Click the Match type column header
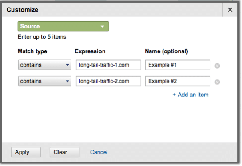Screen dimensions: 242x166 [x=32, y=51]
